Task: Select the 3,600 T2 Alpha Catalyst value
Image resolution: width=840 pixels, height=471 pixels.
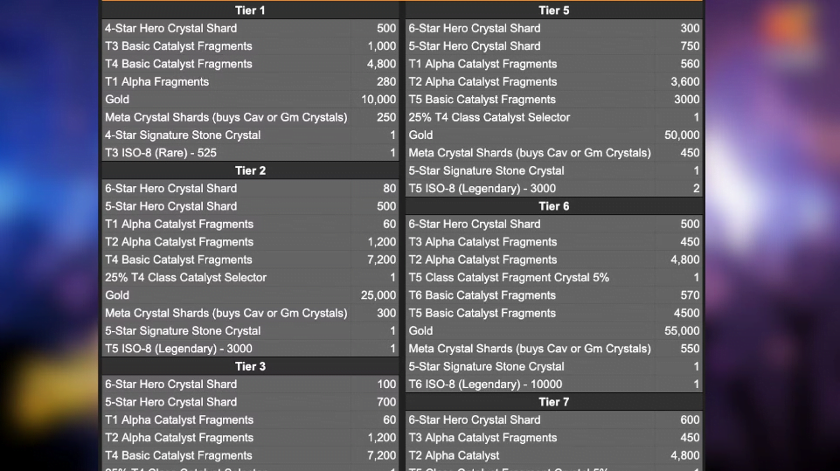Action: tap(679, 81)
